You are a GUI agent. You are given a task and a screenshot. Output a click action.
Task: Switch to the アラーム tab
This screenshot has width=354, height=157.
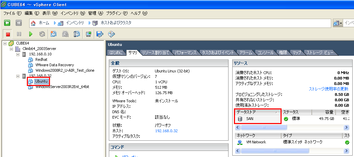246,53
